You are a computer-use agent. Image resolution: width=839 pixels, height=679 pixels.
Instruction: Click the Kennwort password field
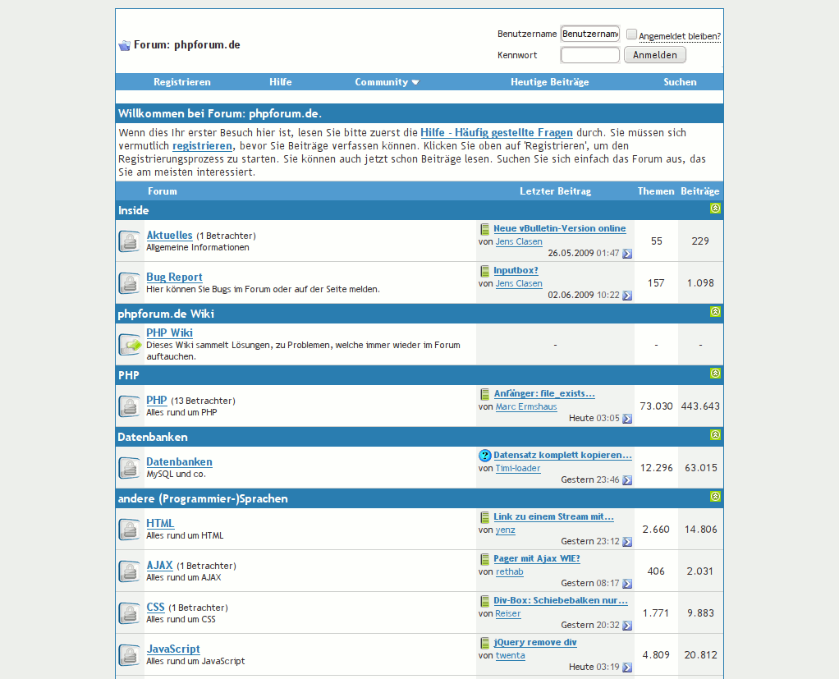point(590,54)
